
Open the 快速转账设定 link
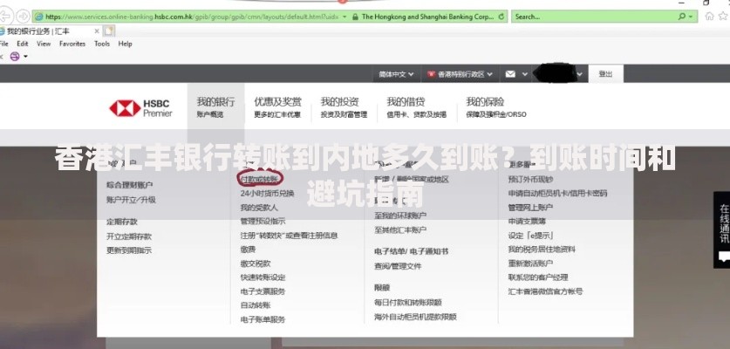(263, 277)
